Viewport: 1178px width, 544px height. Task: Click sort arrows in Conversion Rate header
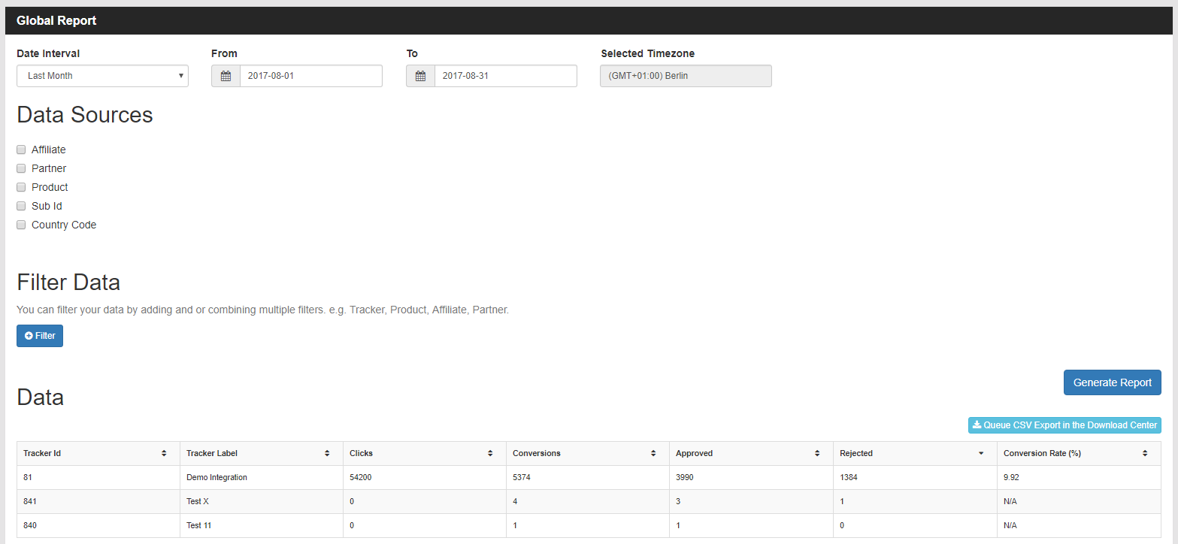pos(1145,453)
